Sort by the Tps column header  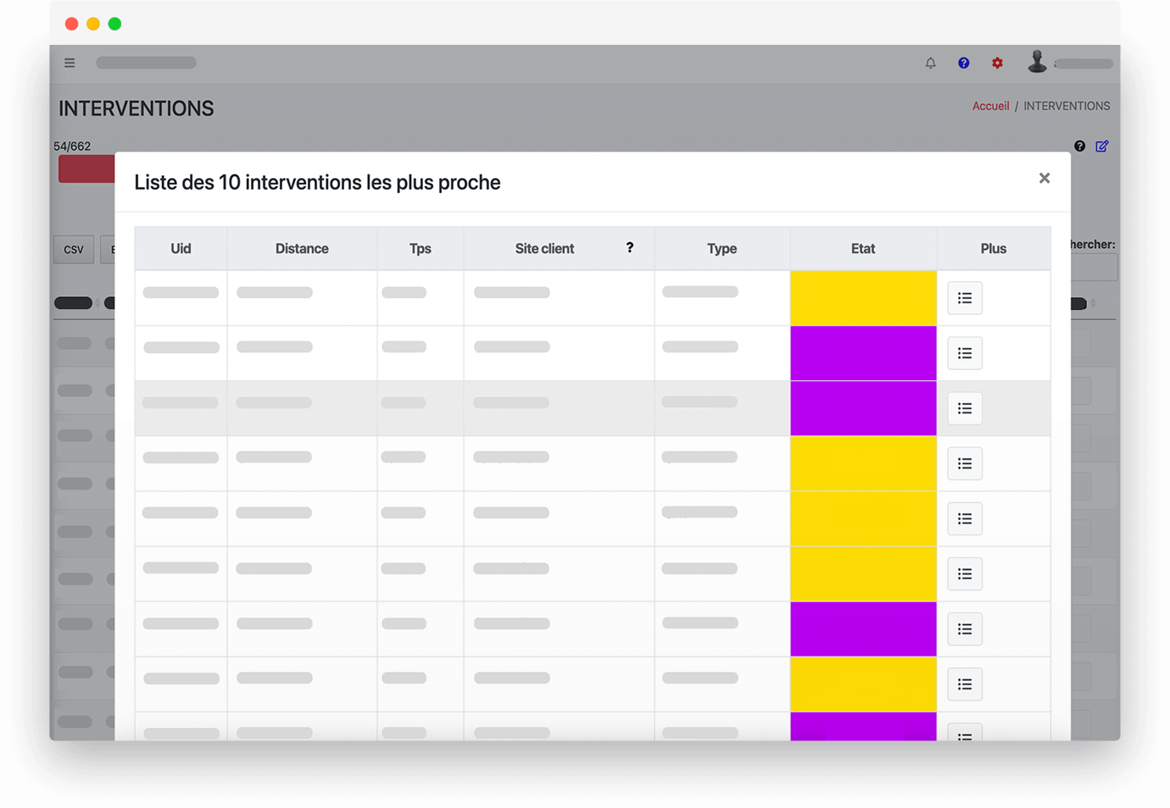pos(421,248)
